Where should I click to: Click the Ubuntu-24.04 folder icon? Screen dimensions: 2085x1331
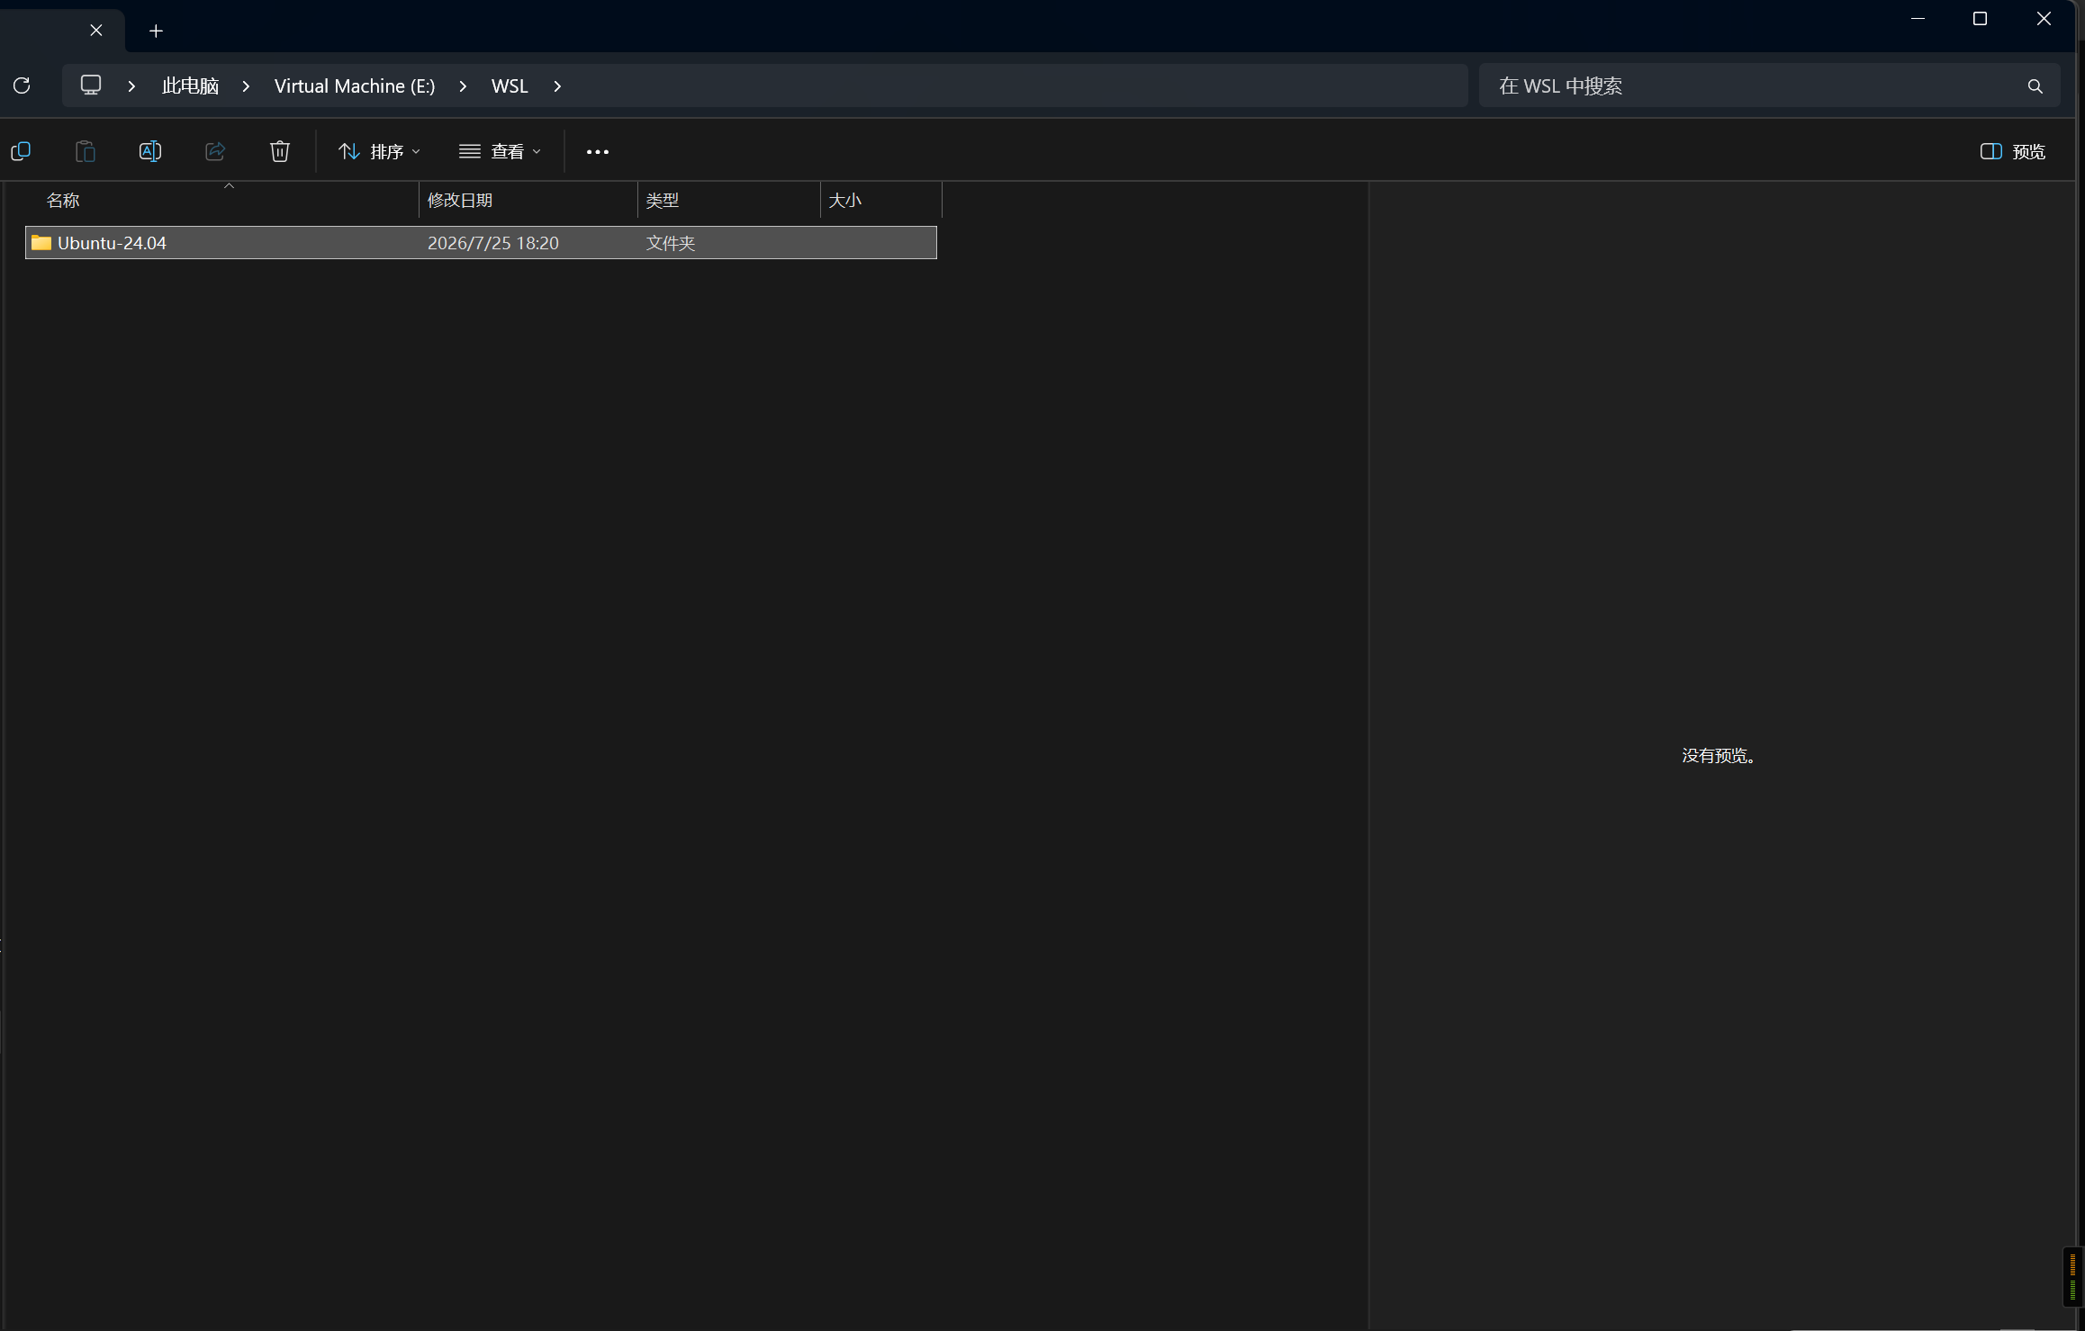point(41,242)
